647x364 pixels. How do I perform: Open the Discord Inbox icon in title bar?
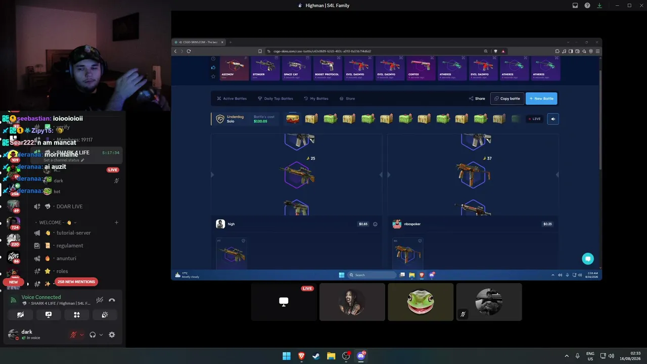click(x=575, y=6)
